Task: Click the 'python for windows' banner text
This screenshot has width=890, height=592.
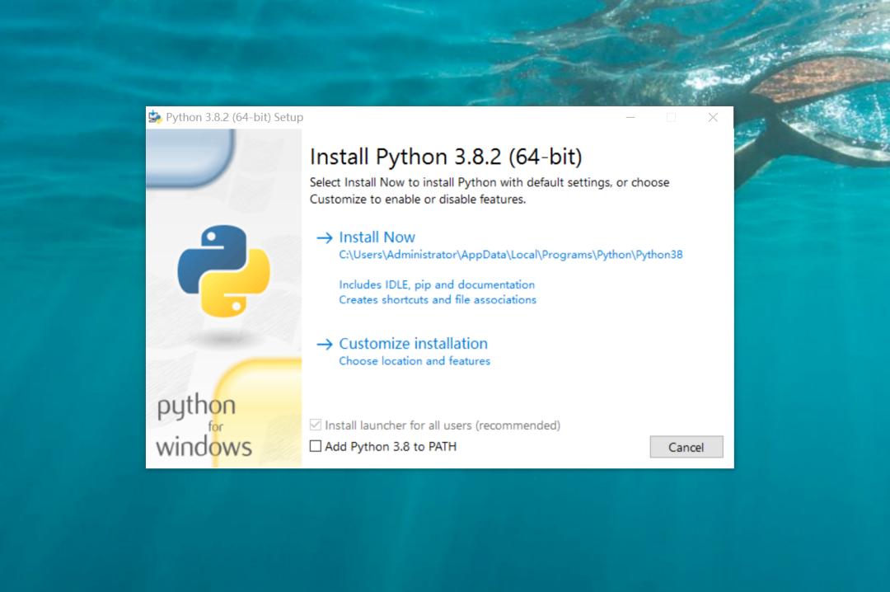Action: [203, 426]
